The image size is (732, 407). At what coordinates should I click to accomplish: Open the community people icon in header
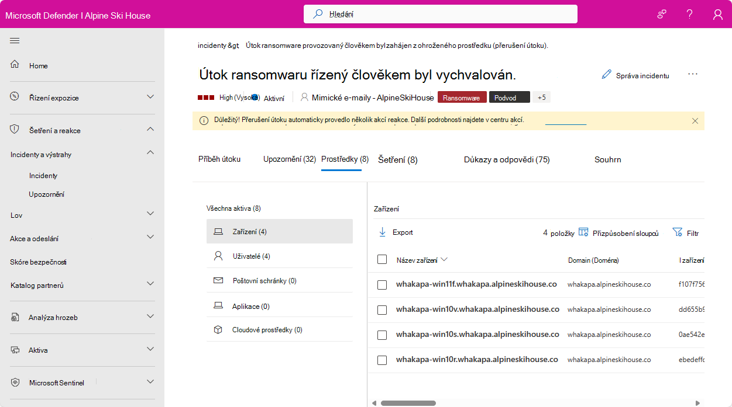[662, 15]
